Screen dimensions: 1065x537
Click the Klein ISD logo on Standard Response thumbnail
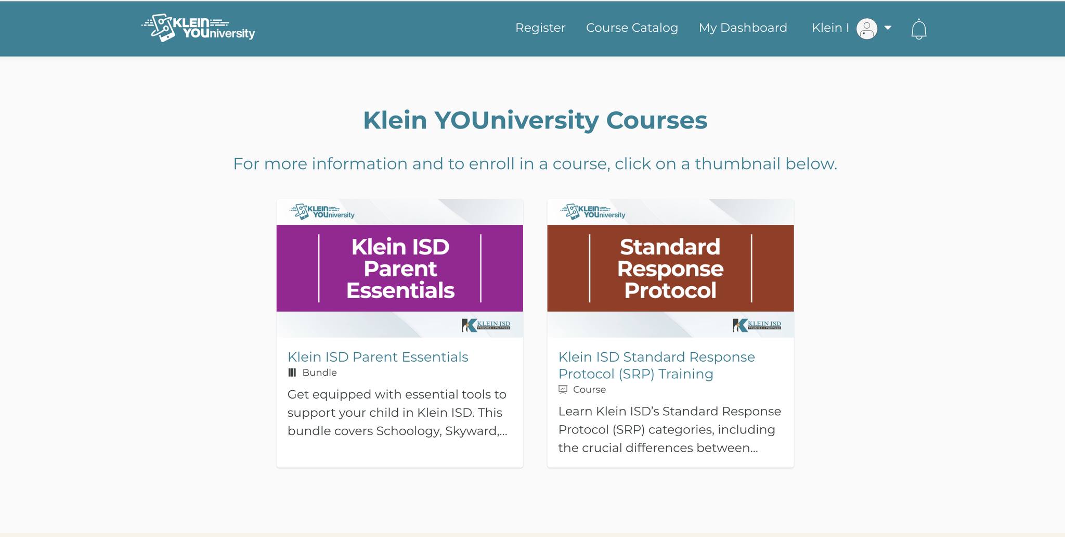coord(757,325)
